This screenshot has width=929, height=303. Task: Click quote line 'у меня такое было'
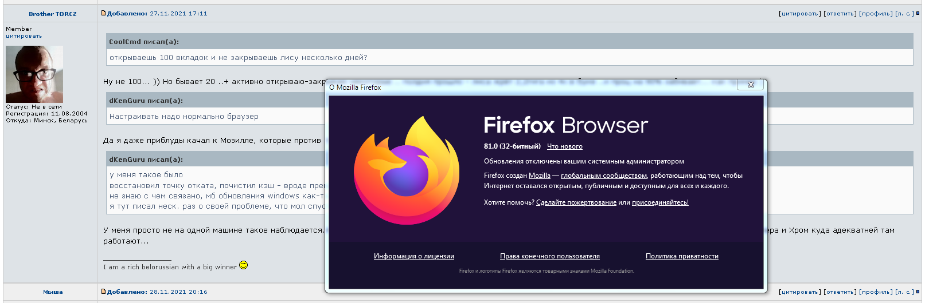(x=146, y=175)
